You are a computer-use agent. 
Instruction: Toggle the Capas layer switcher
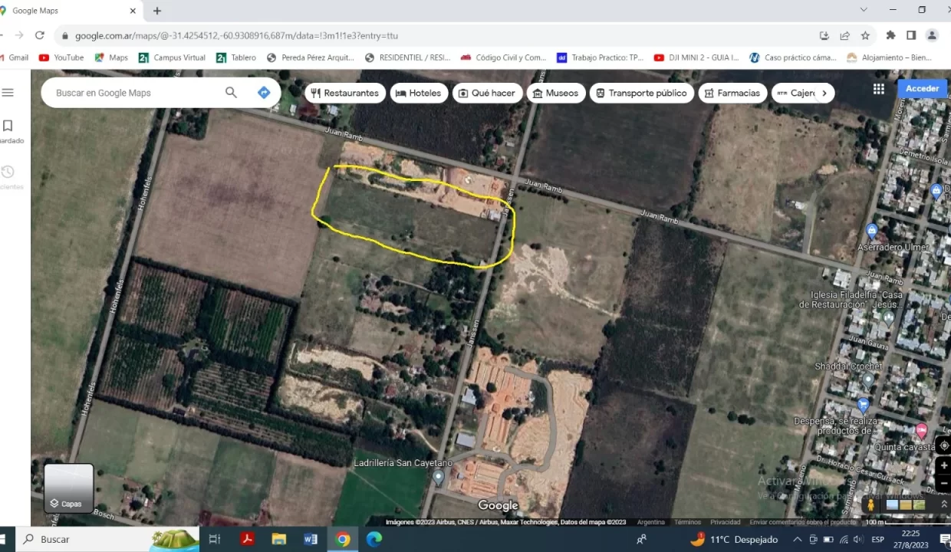(68, 488)
